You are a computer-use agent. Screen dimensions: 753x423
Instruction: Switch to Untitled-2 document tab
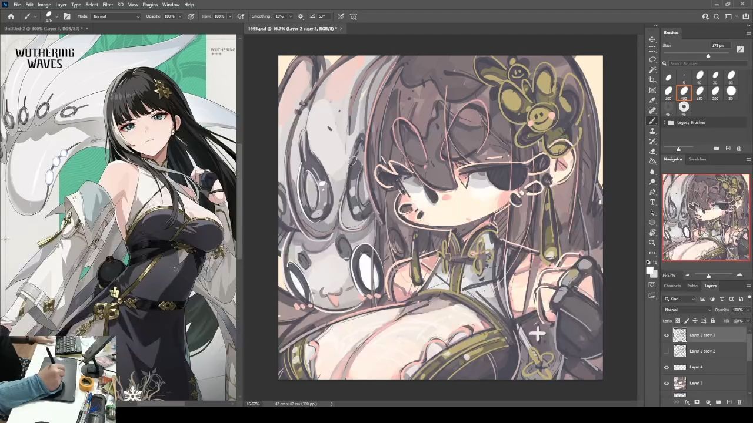coord(43,28)
